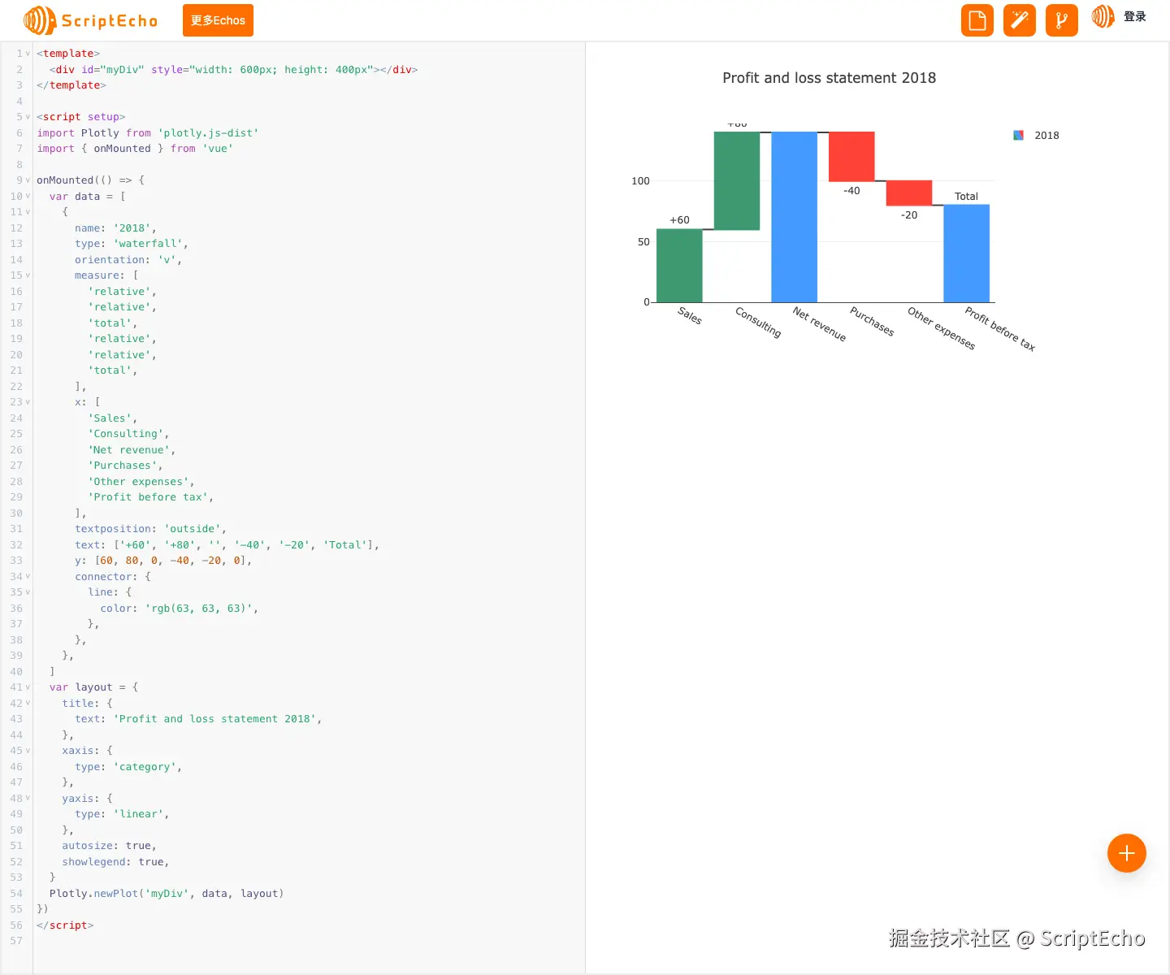Click the blue Net revenue bar
1170x975 pixels.
click(794, 217)
